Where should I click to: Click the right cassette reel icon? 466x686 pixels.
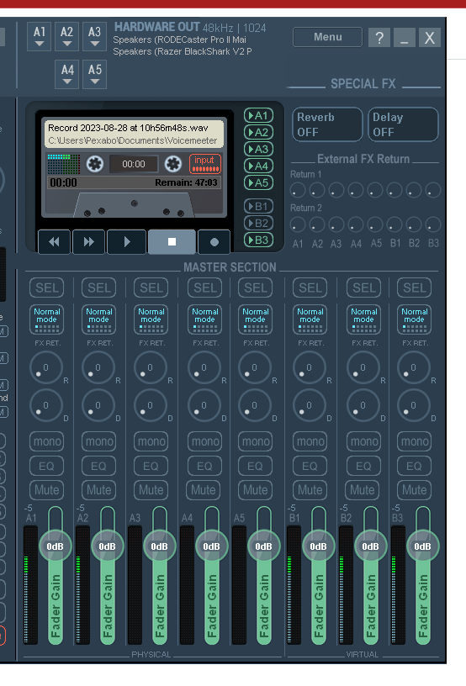tap(172, 164)
